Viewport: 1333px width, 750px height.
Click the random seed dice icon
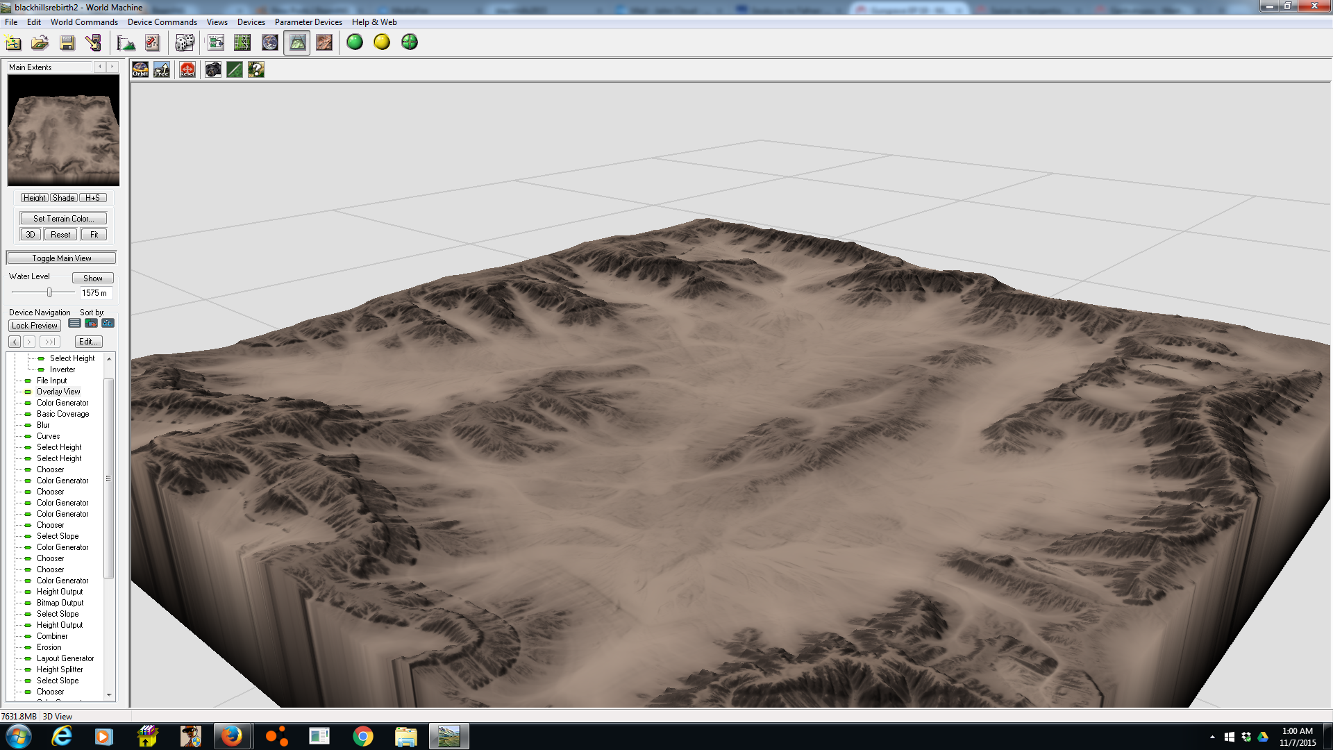[184, 43]
